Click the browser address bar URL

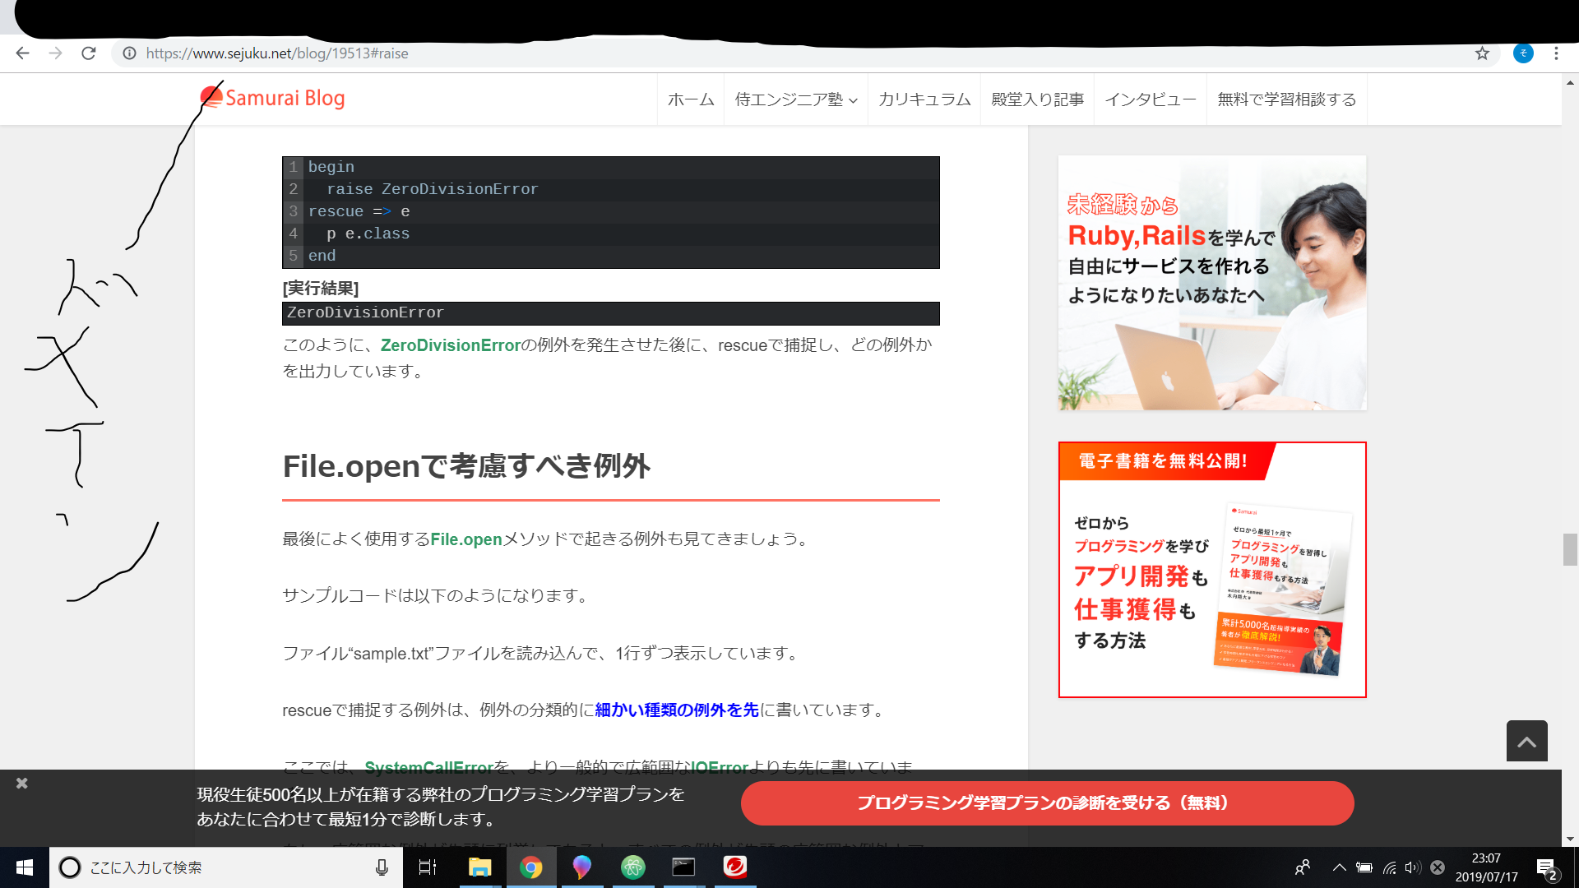click(x=277, y=53)
